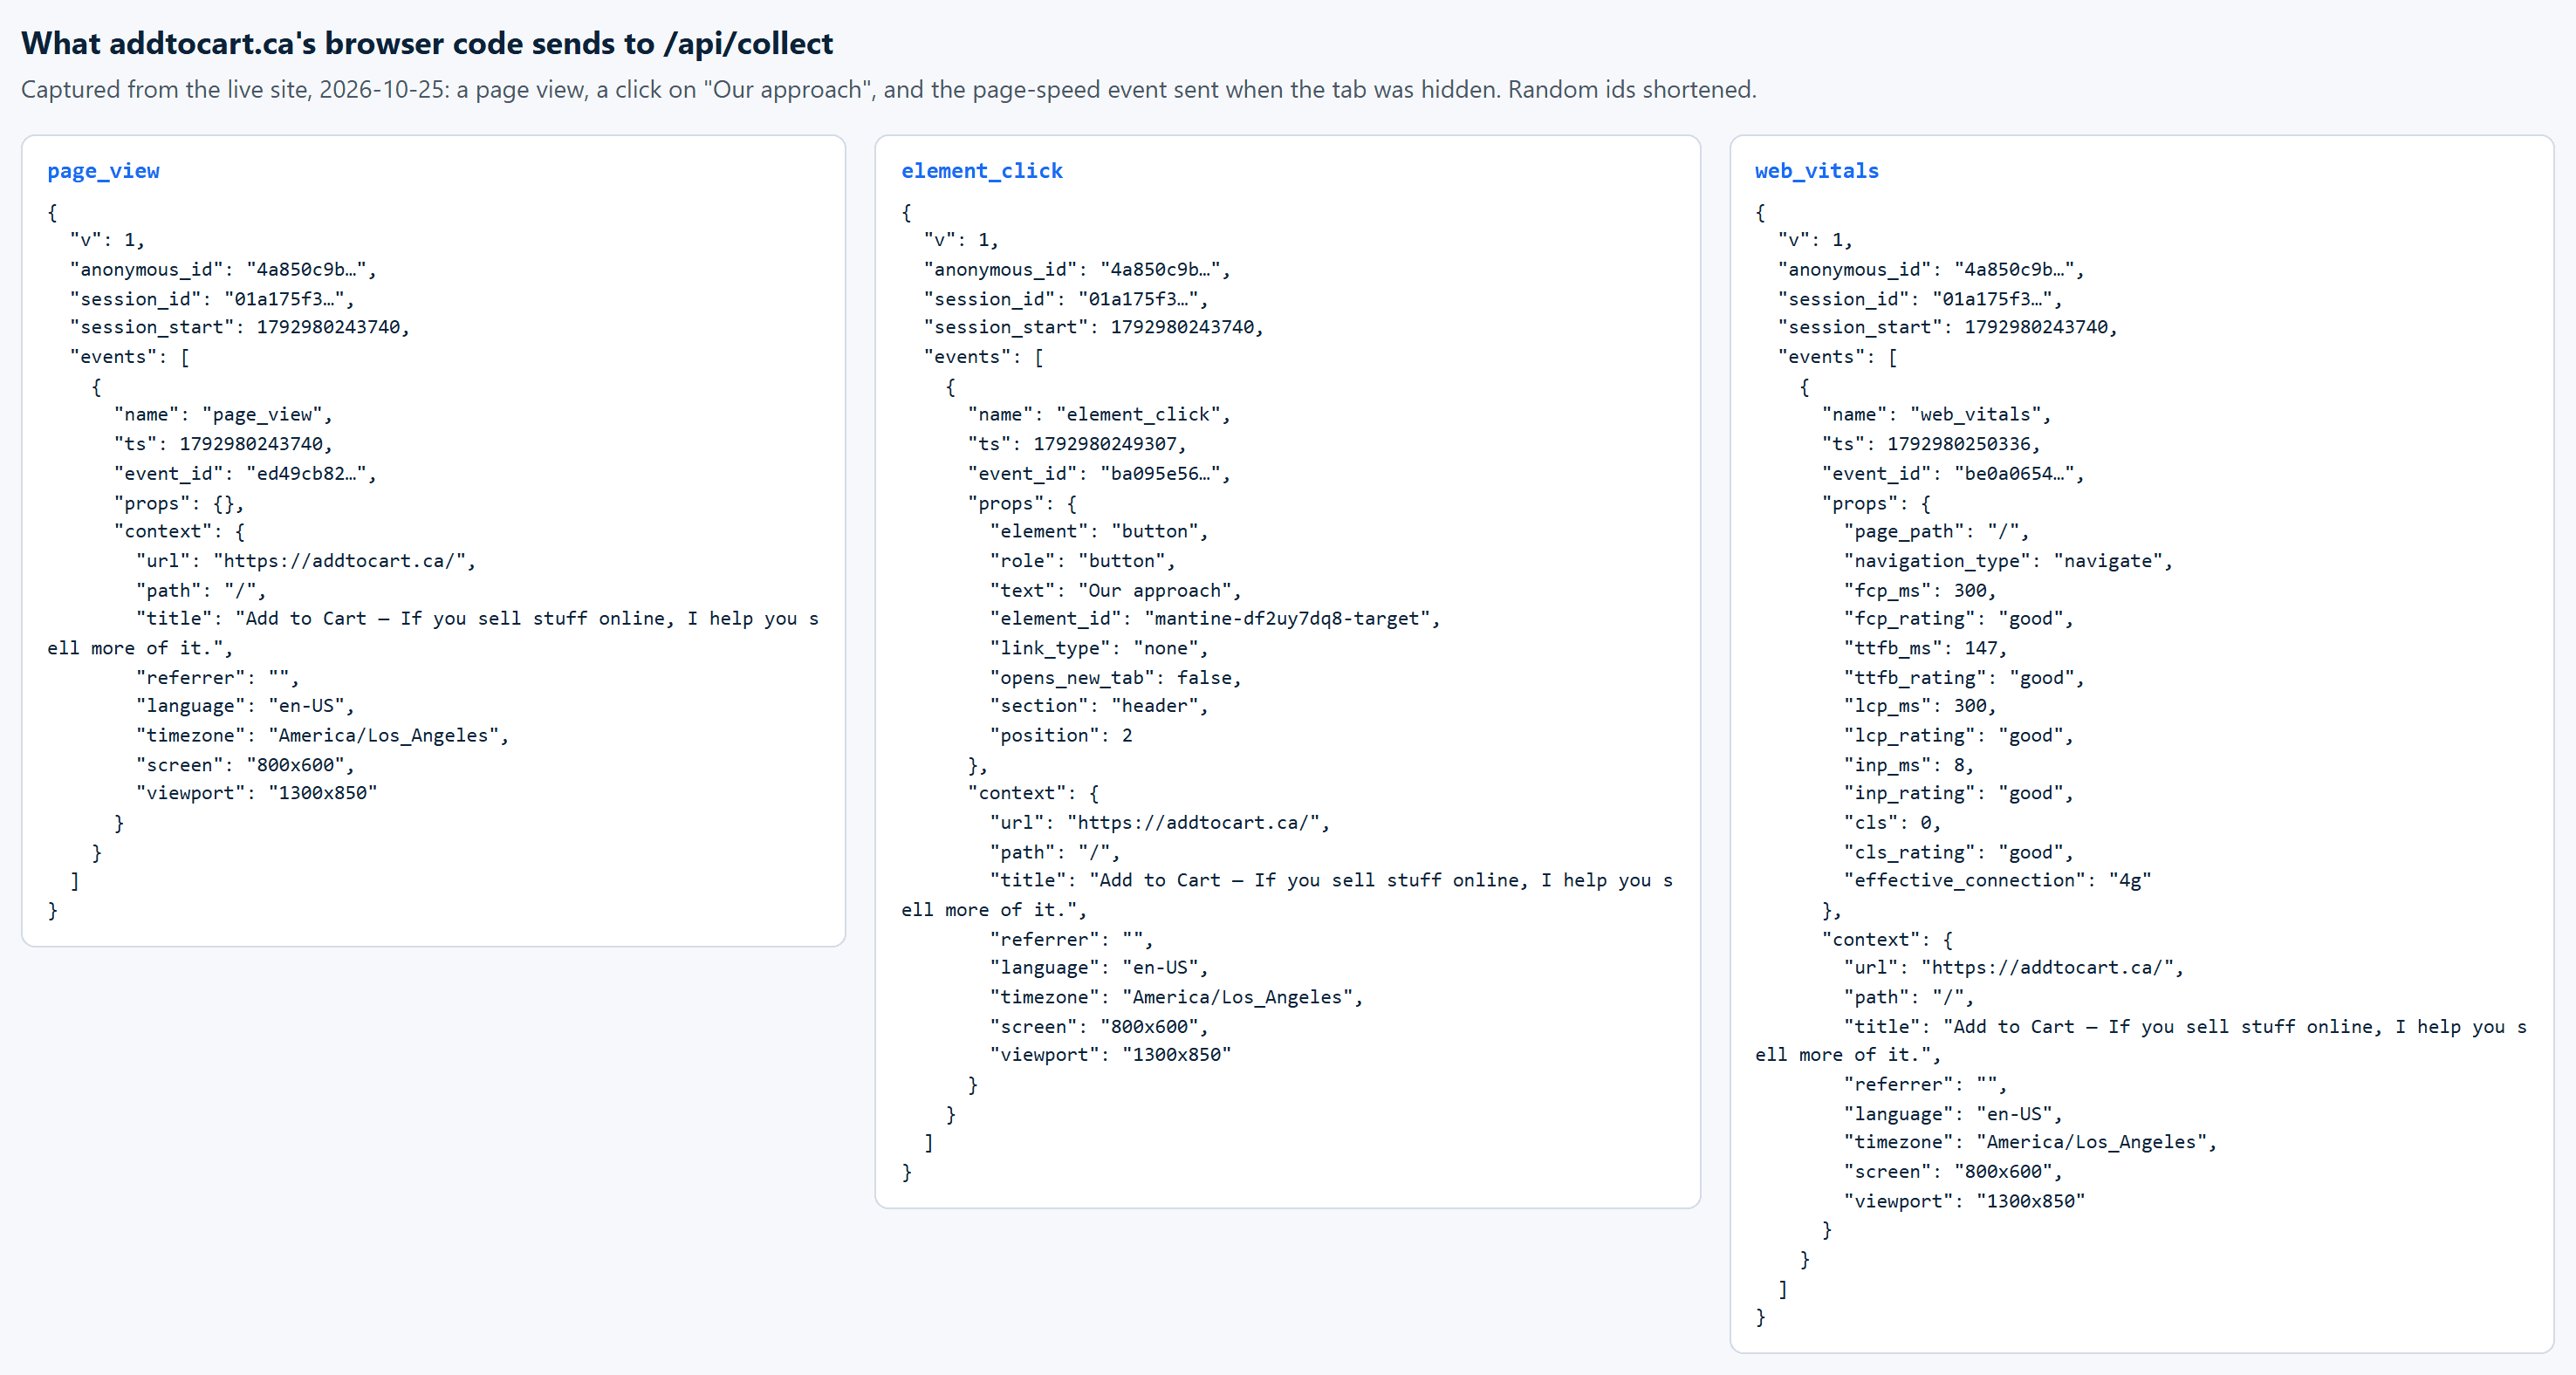Select the "section": "header" line
Viewport: 2576px width, 1375px height.
click(1099, 705)
